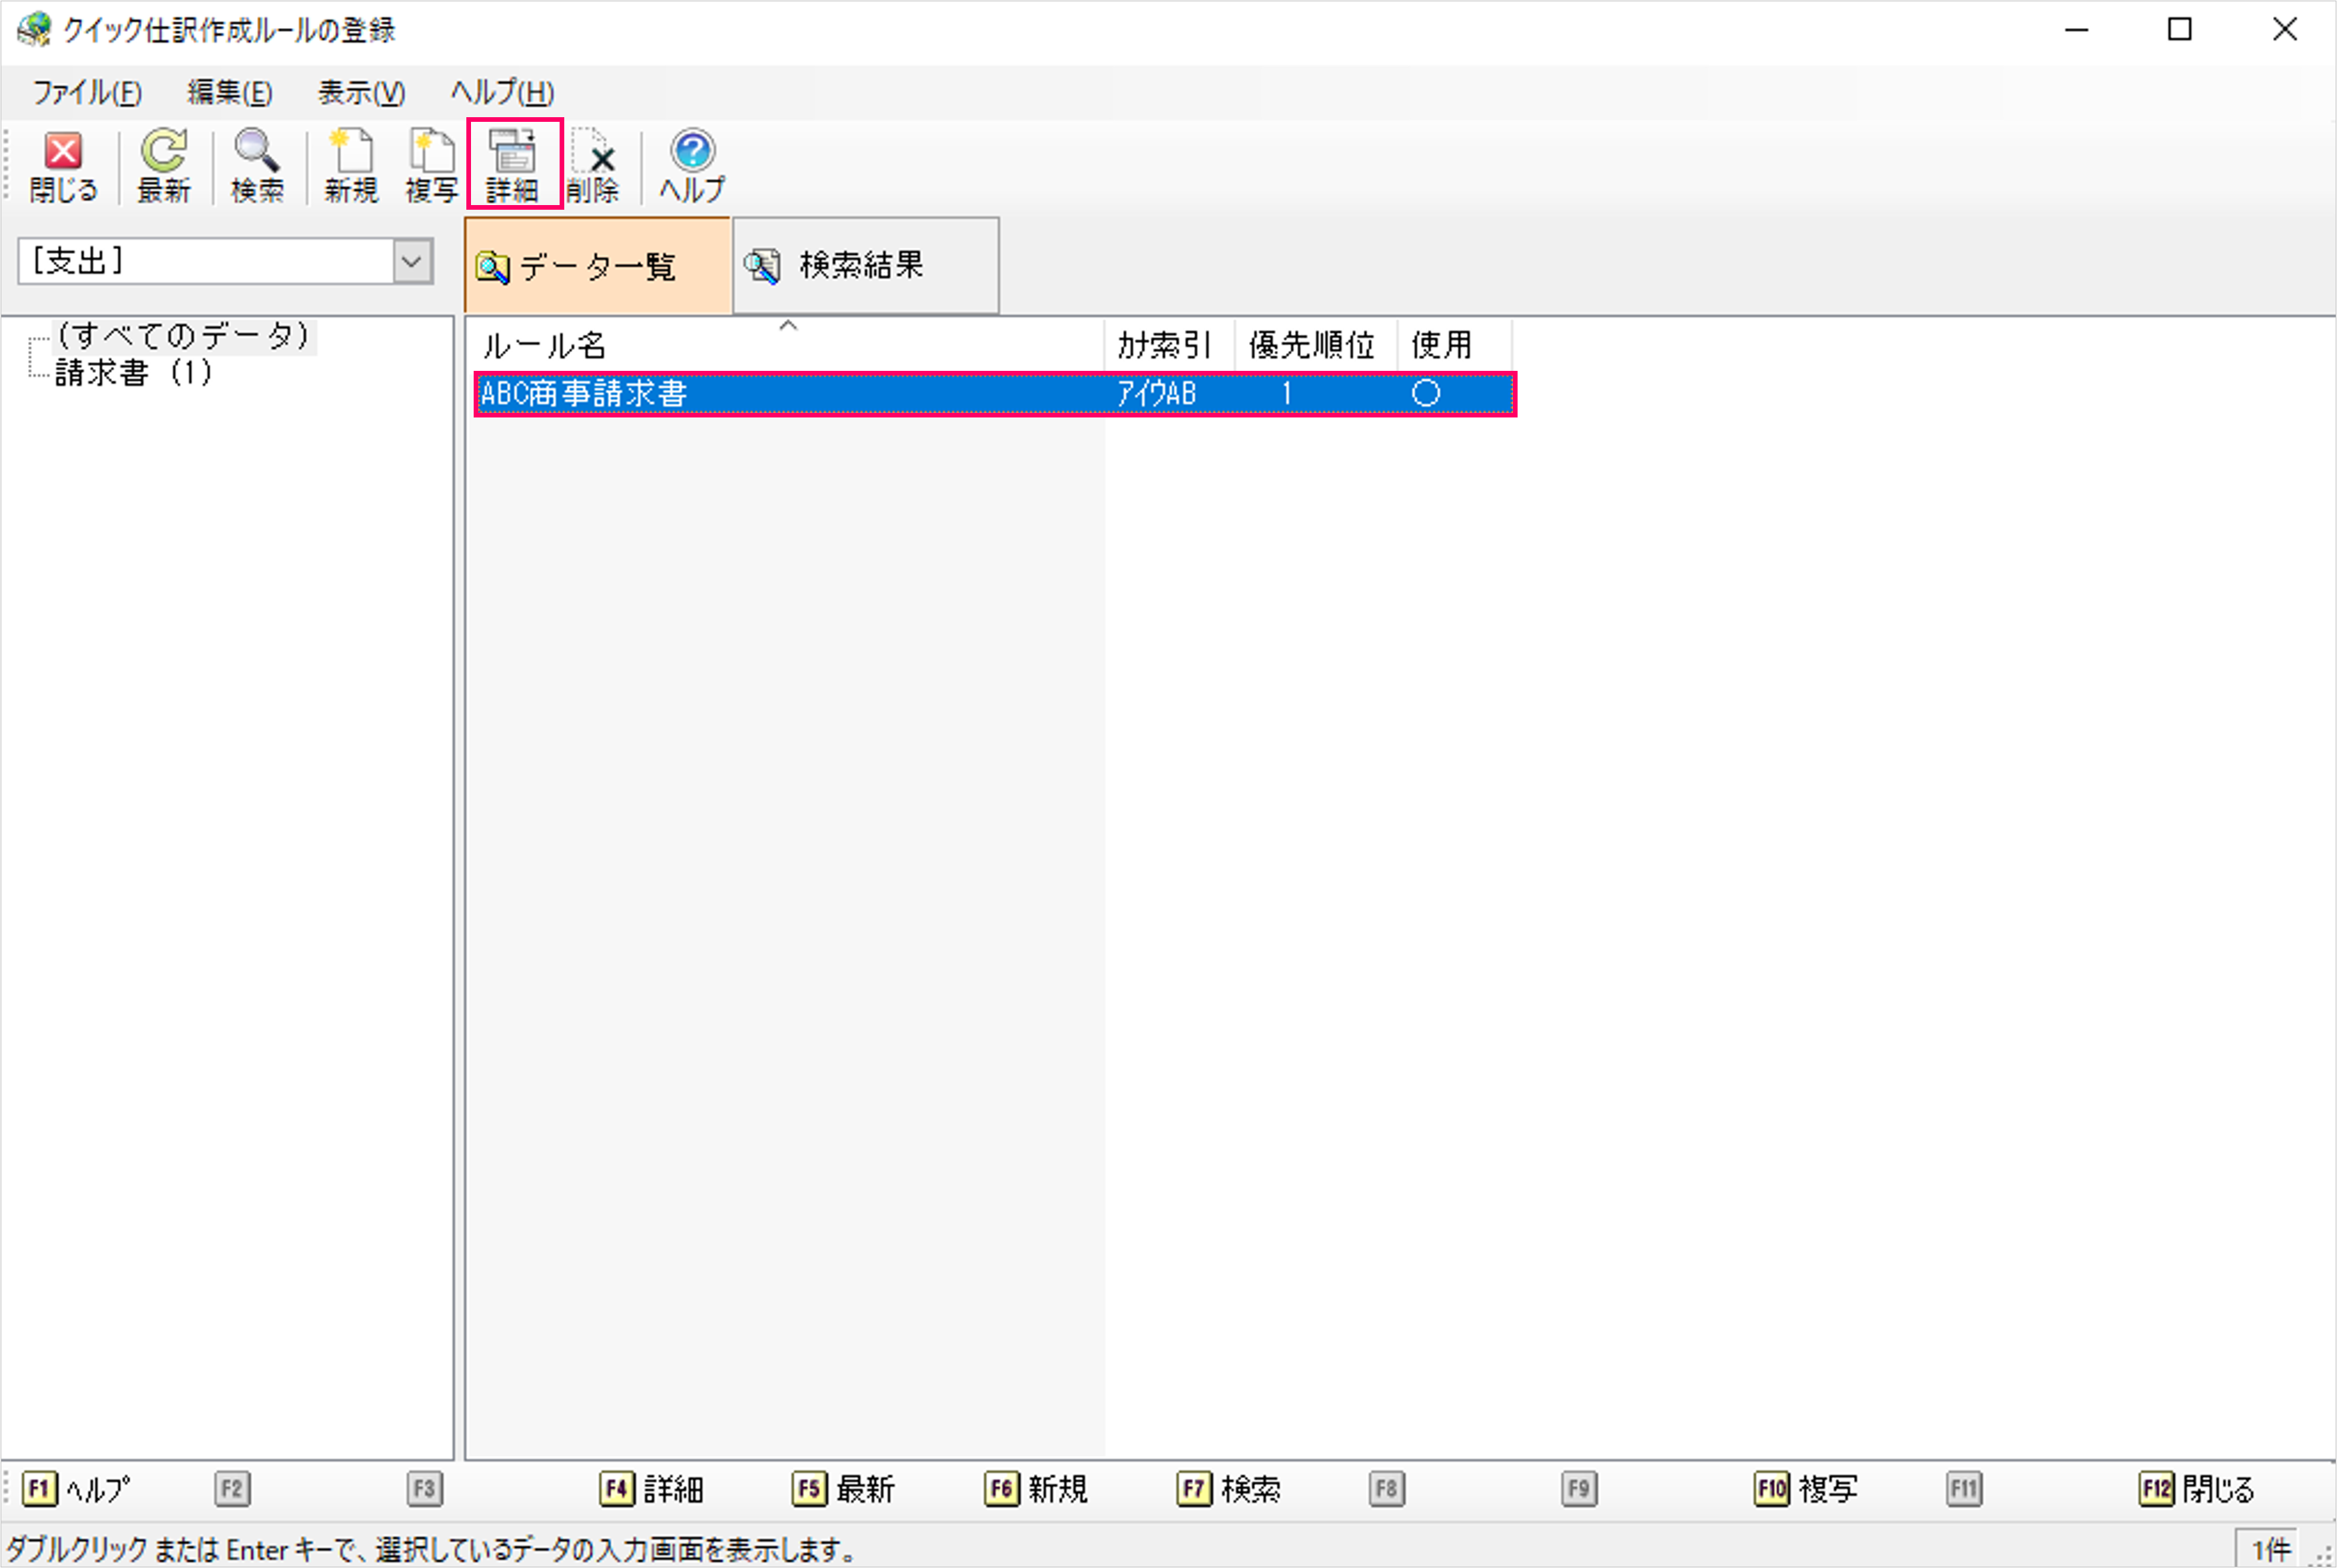Expand the [支出] dropdown arrow
The height and width of the screenshot is (1568, 2337).
[x=411, y=262]
